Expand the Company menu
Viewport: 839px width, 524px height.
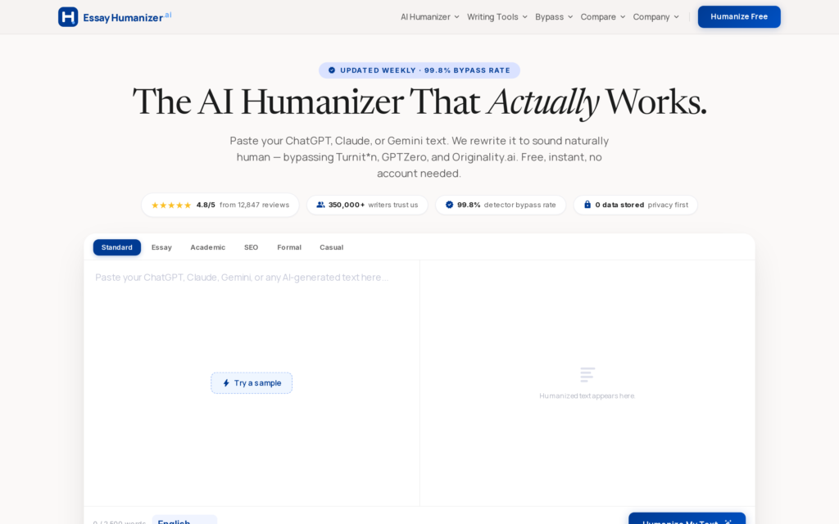[x=656, y=17]
